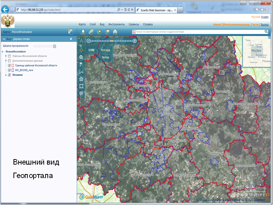
Task: Click the browser back arrow button
Action: 5,9
